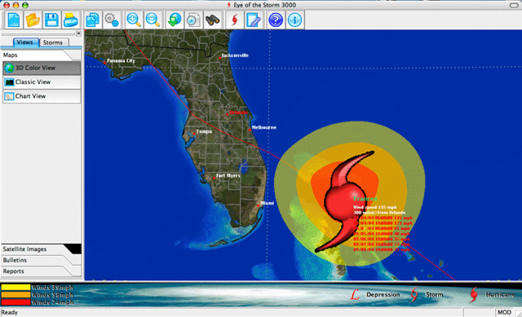The image size is (522, 317).
Task: Click the red hurricane symbol toolbar icon
Action: 235,20
